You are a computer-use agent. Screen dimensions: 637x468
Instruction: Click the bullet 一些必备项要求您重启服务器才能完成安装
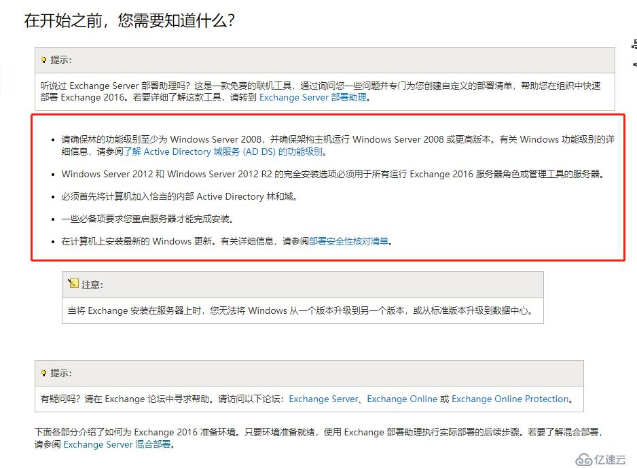pyautogui.click(x=147, y=219)
